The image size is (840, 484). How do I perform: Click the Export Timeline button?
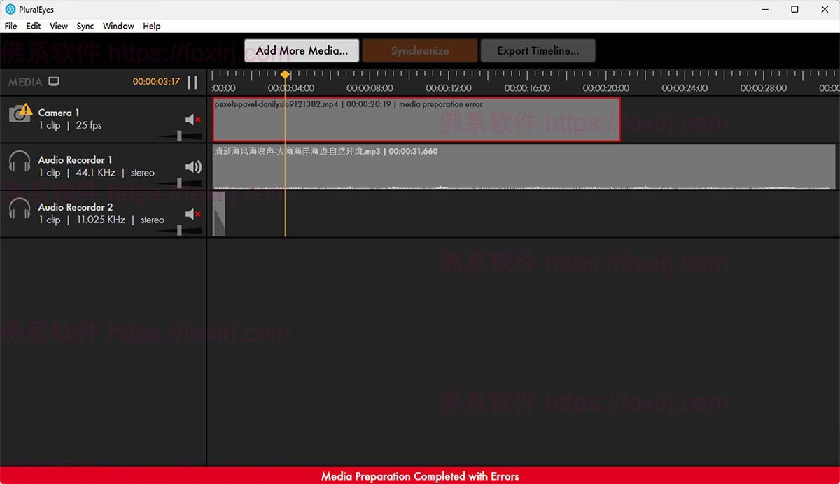[x=538, y=50]
